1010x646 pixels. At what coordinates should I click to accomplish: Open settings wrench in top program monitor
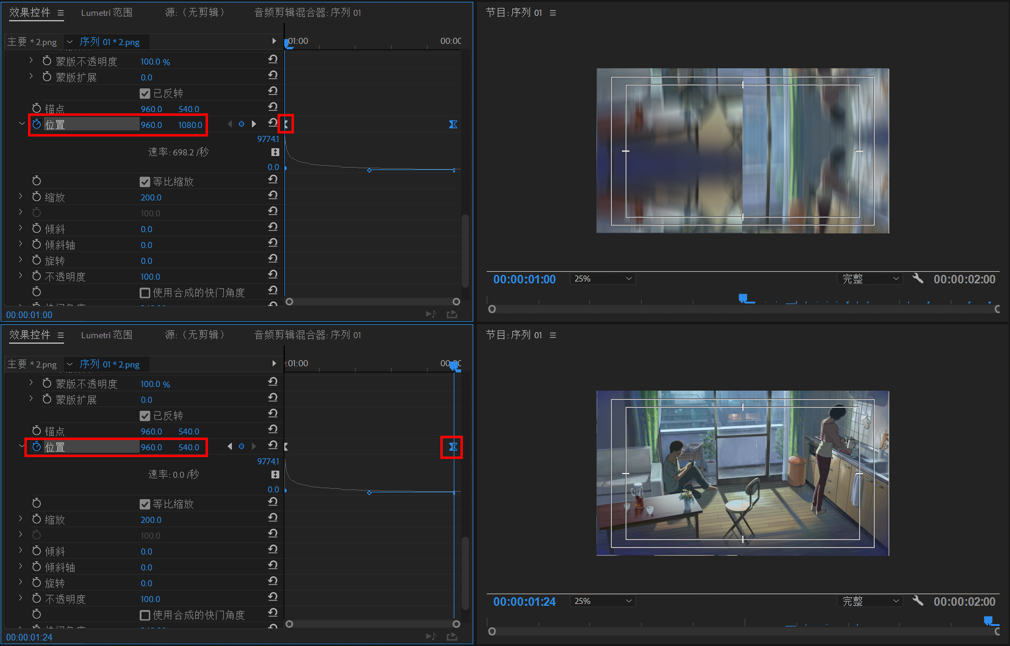pyautogui.click(x=918, y=279)
